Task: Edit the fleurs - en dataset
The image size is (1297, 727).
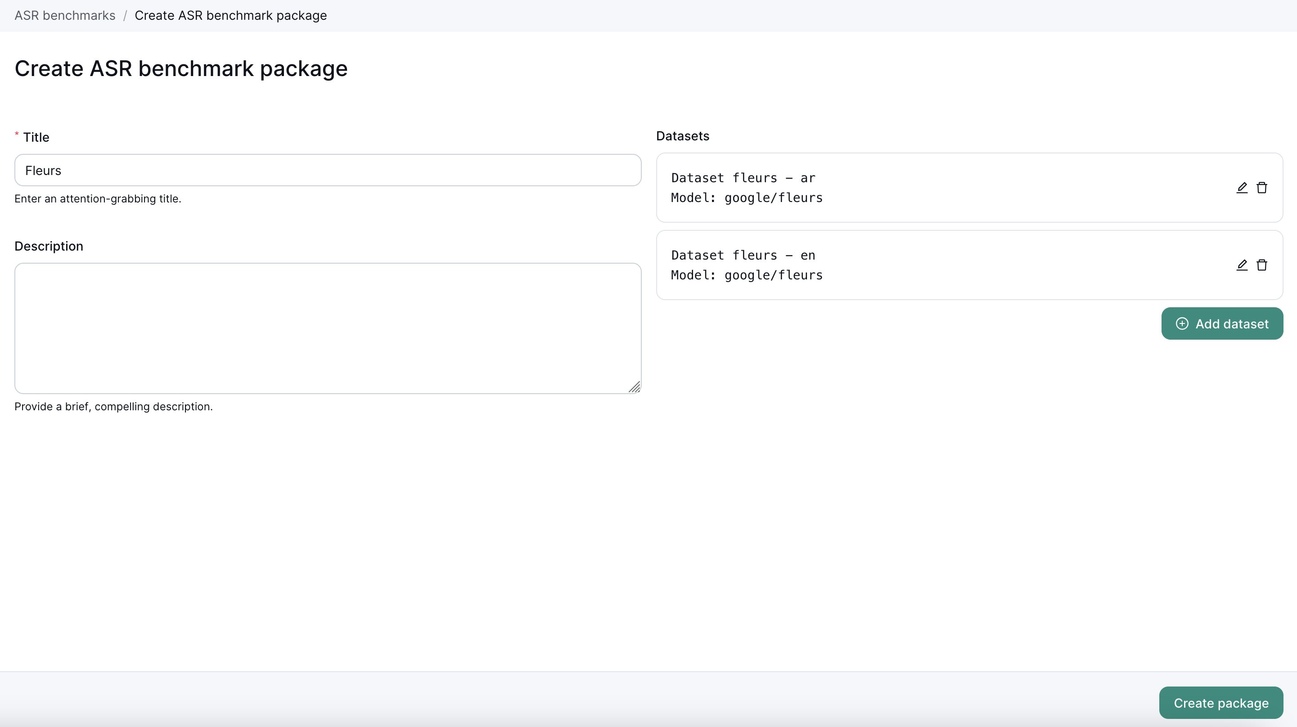Action: coord(1242,265)
